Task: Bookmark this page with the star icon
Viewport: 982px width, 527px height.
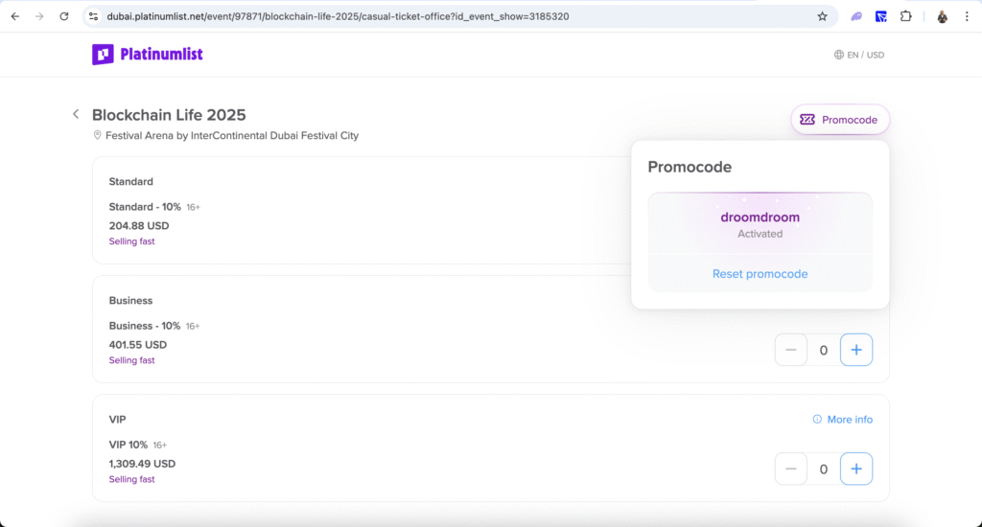Action: tap(822, 16)
